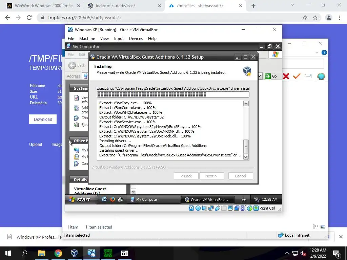The height and width of the screenshot is (260, 347).
Task: Open the VirtualBox File menu
Action: (71, 39)
